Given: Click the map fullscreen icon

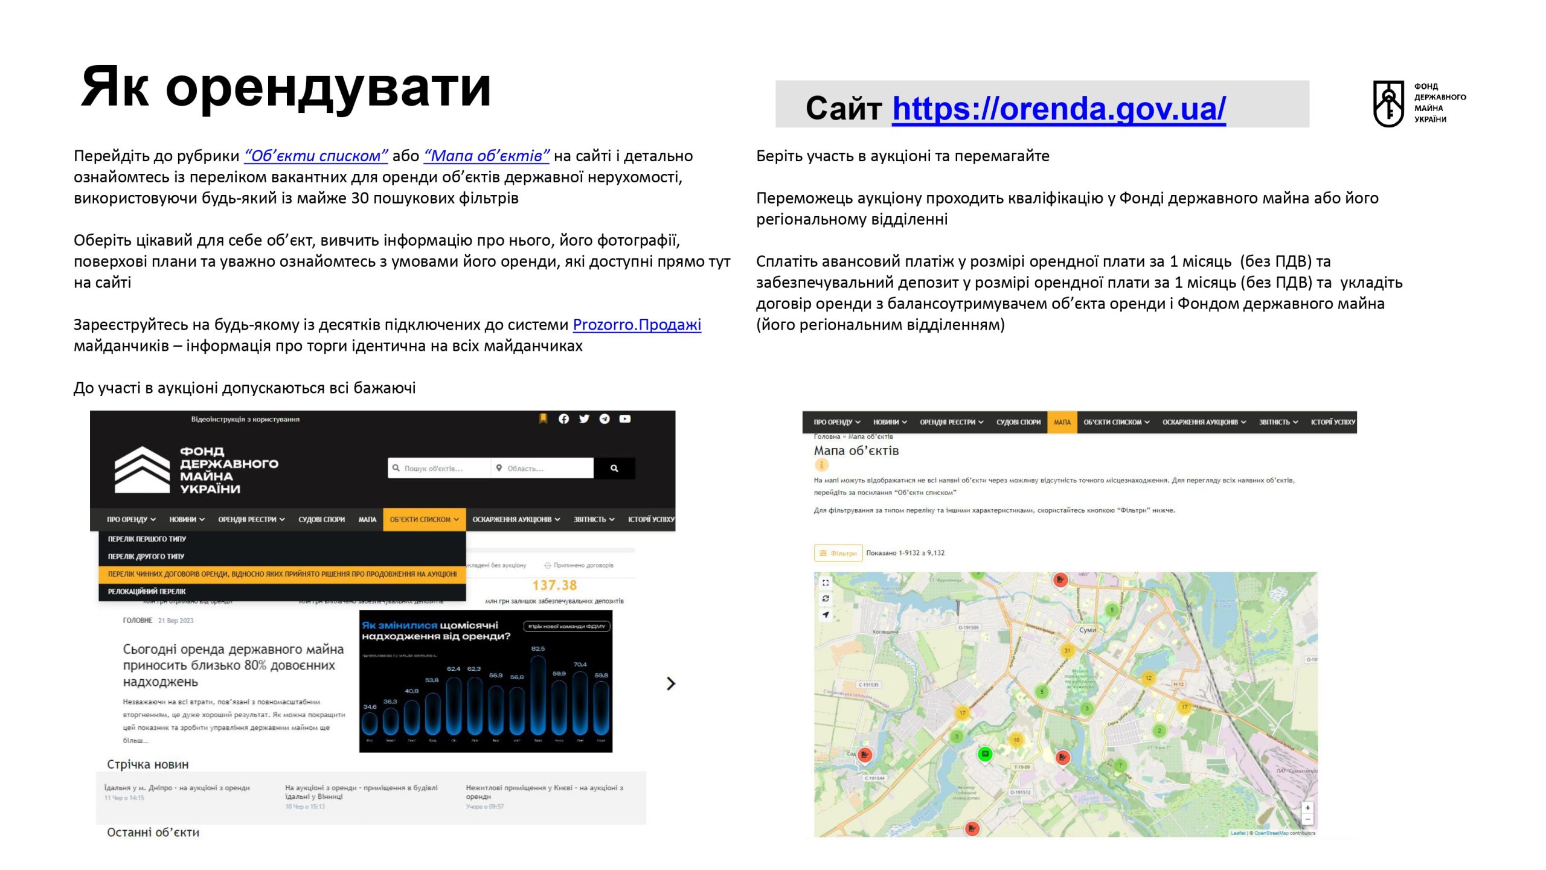Looking at the screenshot, I should [826, 583].
